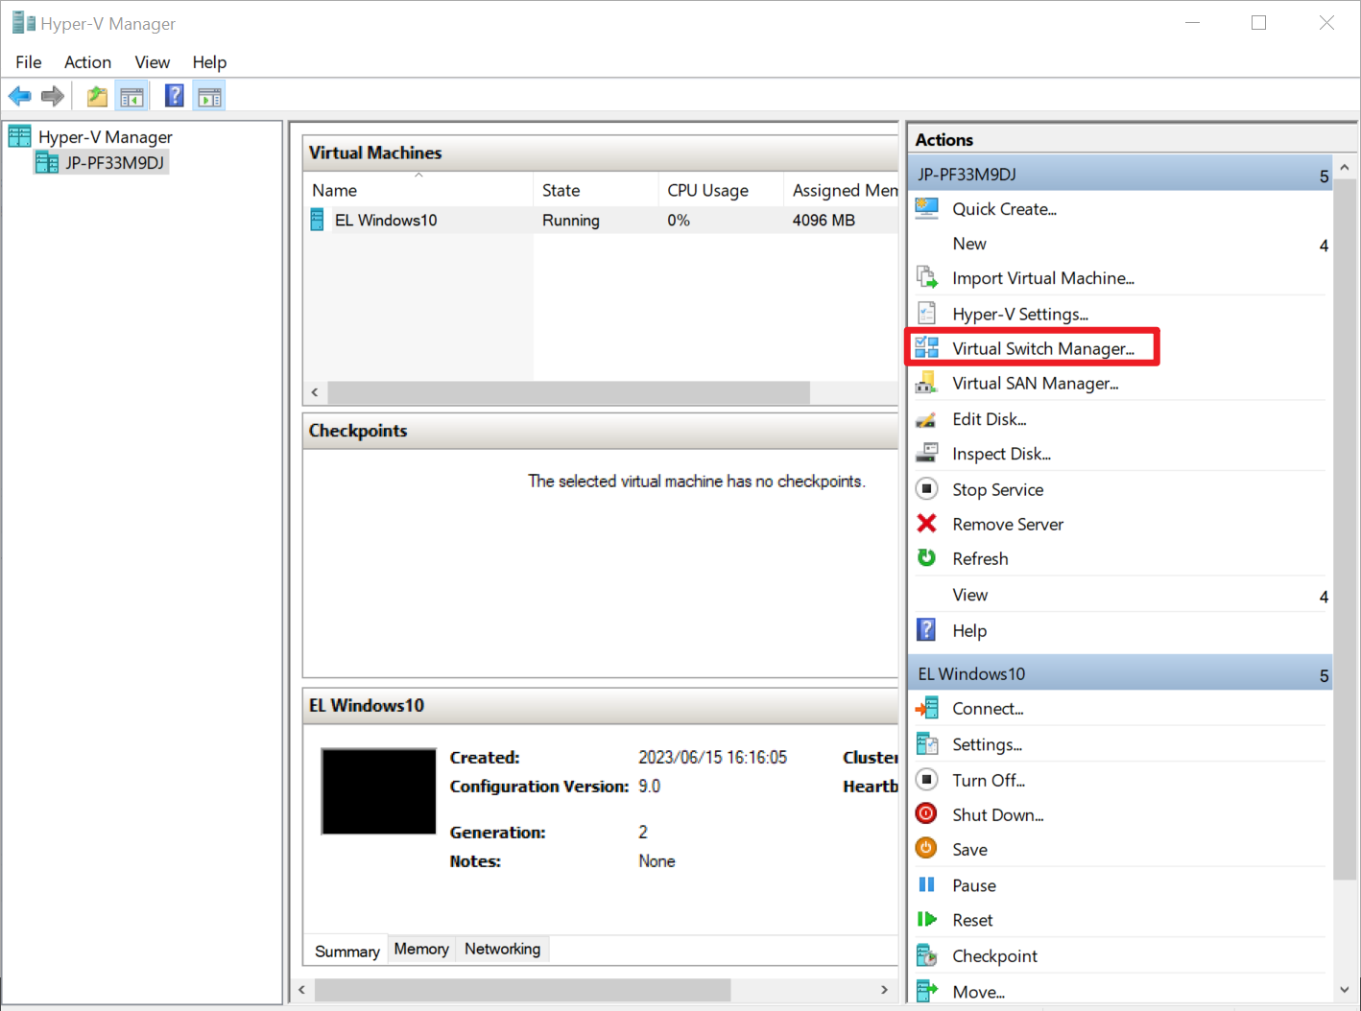Screen dimensions: 1361x1011
Task: Click the Move icon at the bottom of Actions
Action: point(926,991)
